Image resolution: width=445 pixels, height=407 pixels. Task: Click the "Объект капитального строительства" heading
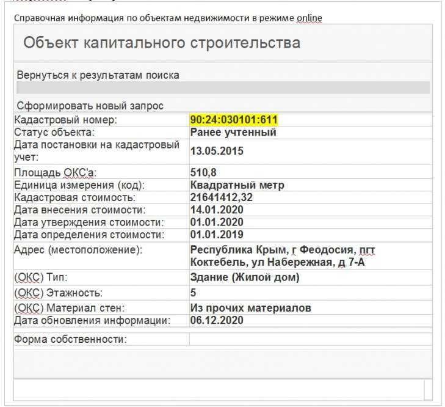click(162, 43)
